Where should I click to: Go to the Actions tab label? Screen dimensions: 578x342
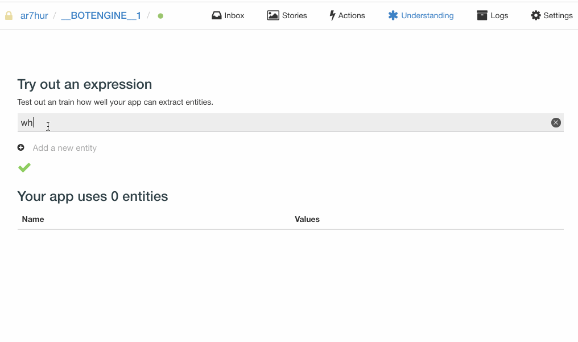[352, 15]
